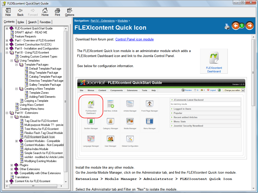
Task: Switch to the Contents tab
Action: pyautogui.click(x=9, y=22)
